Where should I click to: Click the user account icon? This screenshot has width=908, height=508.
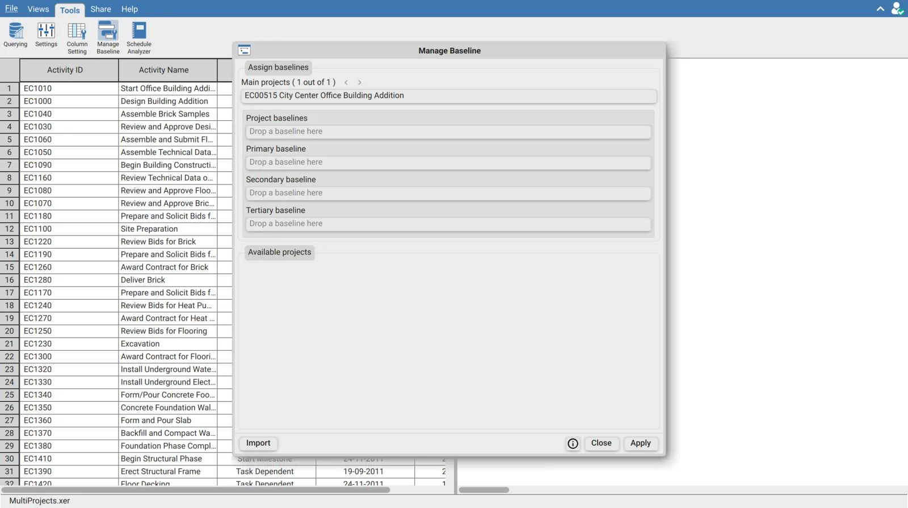pos(897,9)
